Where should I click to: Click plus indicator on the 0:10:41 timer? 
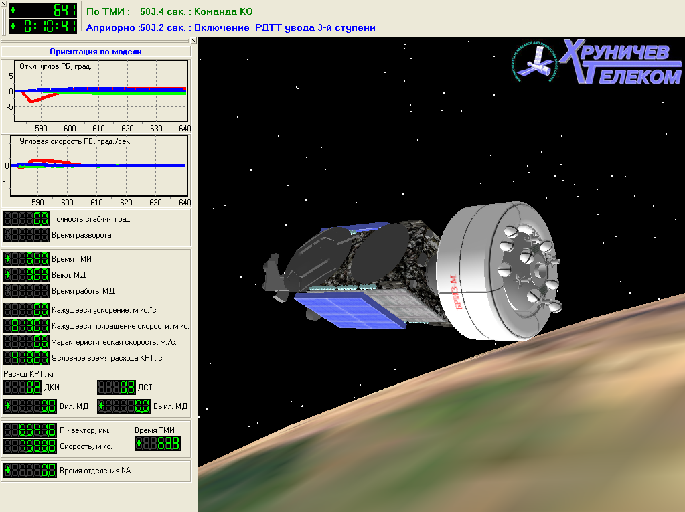point(12,27)
